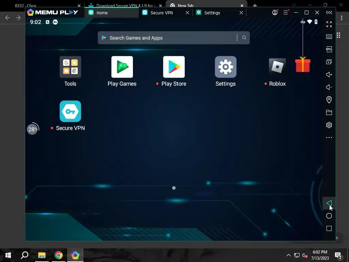Select Download Secure VPN Chrome tab
Image resolution: width=349 pixels, height=262 pixels.
click(125, 5)
